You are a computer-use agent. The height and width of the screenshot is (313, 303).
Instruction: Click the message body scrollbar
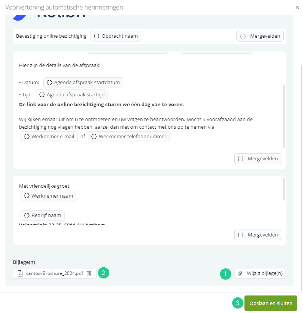pos(284,116)
